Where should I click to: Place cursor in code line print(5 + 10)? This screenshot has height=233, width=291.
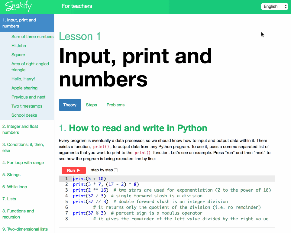click(89, 179)
